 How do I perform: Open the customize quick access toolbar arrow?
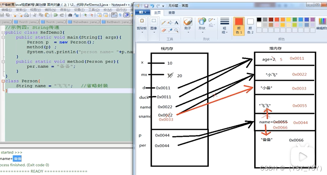point(163,6)
